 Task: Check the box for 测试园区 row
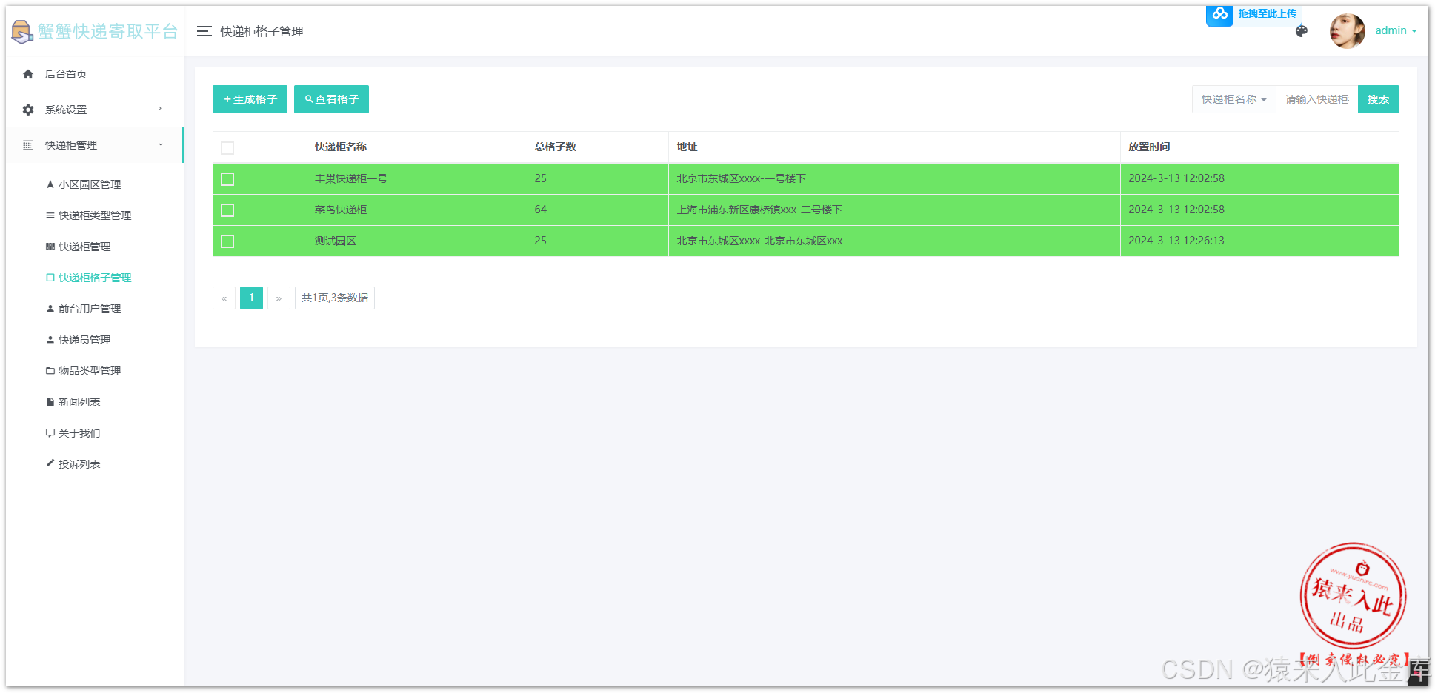tap(227, 241)
